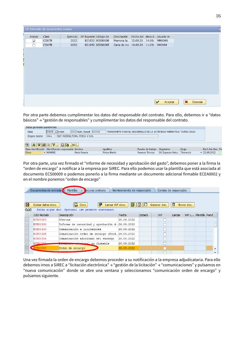Toggle WF checkbox for Comunicación a licitadores row

coord(165,229)
